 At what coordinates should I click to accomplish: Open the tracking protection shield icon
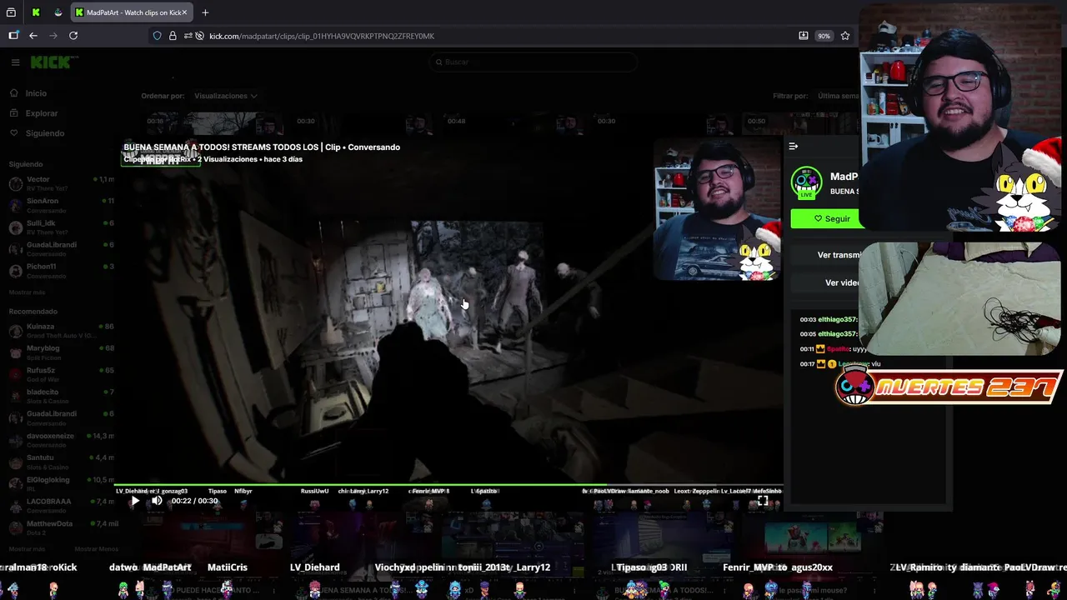click(158, 36)
